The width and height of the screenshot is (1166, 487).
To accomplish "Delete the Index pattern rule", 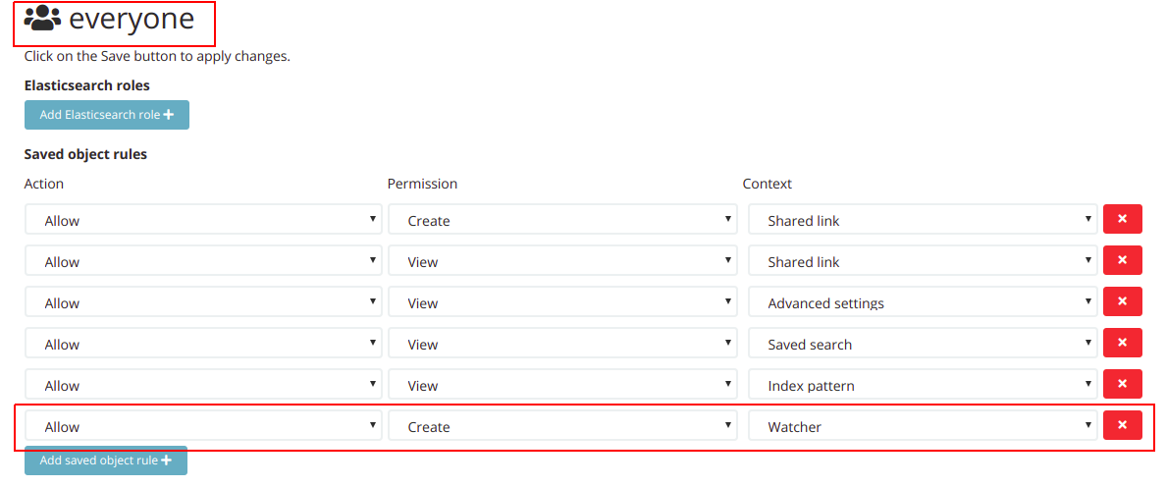I will 1122,385.
